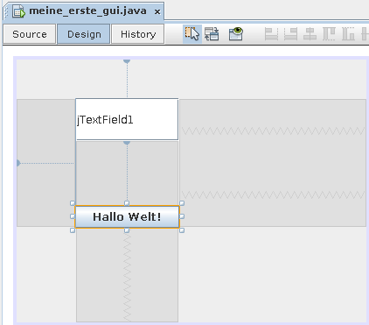
Task: Select the Design view tab
Action: (84, 34)
